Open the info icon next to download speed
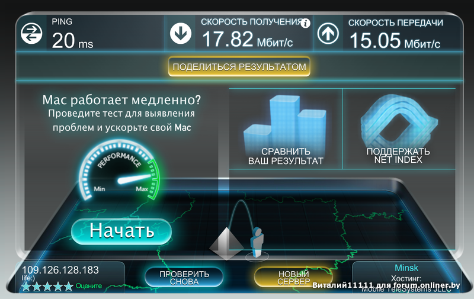Image resolution: width=474 pixels, height=299 pixels. [305, 23]
